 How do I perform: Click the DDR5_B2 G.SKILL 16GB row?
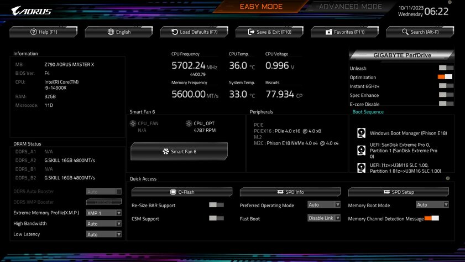point(55,178)
